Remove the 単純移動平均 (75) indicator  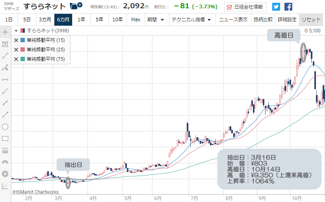coord(16,59)
